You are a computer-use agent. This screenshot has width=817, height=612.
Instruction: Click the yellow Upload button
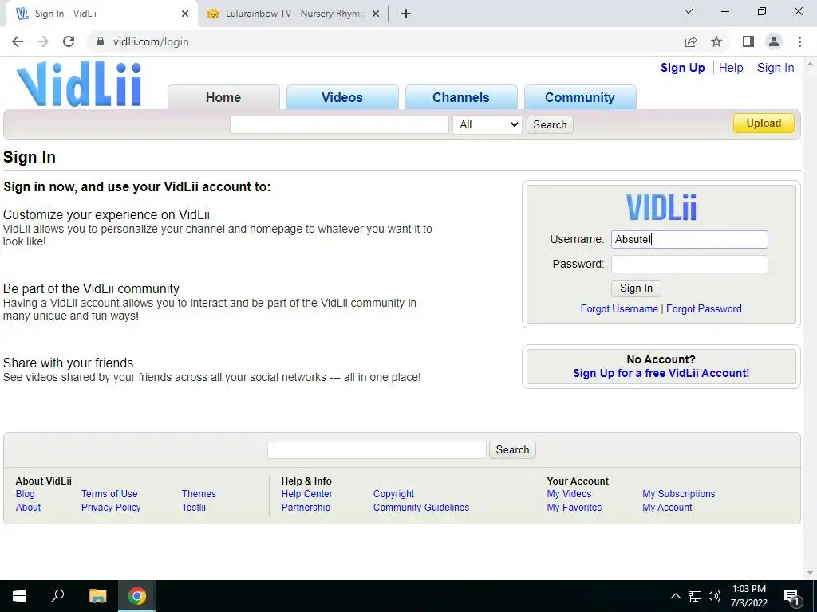tap(764, 124)
